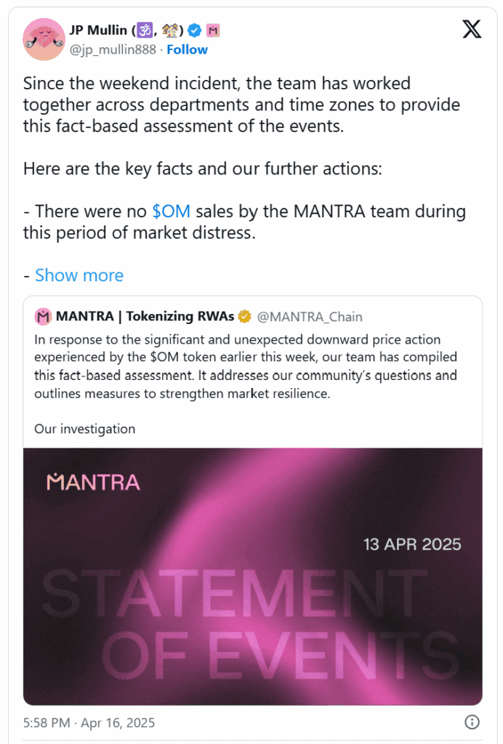Follow the @jp_mullin888 account
This screenshot has width=503, height=744.
[x=187, y=49]
